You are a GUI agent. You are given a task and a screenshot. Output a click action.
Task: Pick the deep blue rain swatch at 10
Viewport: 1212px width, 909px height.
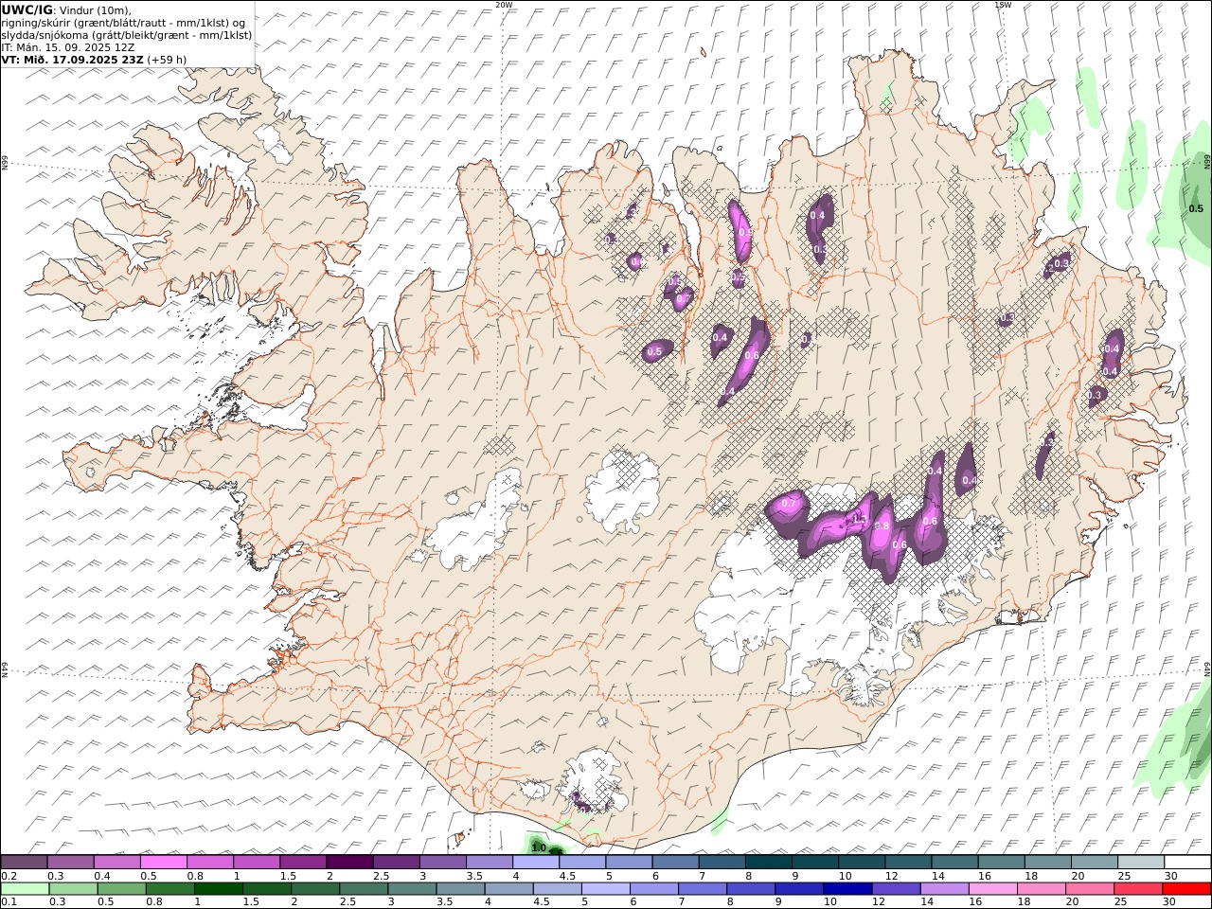847,889
